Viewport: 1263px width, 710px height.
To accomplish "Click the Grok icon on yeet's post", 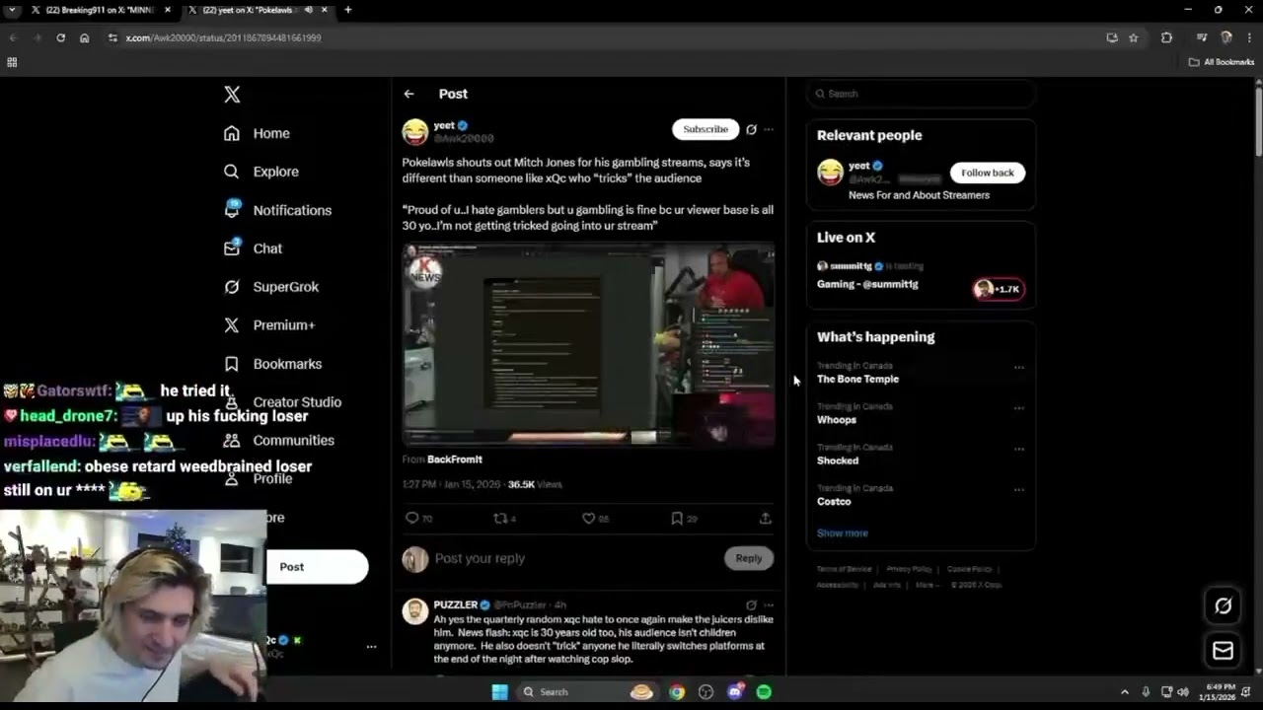I will click(751, 129).
